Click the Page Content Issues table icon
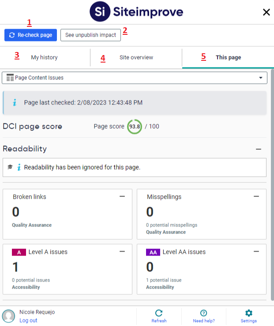 pyautogui.click(x=10, y=78)
